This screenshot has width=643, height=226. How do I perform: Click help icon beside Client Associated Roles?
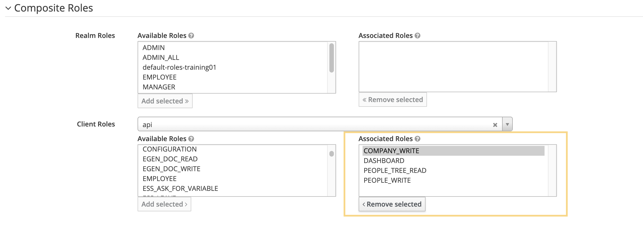tap(418, 139)
